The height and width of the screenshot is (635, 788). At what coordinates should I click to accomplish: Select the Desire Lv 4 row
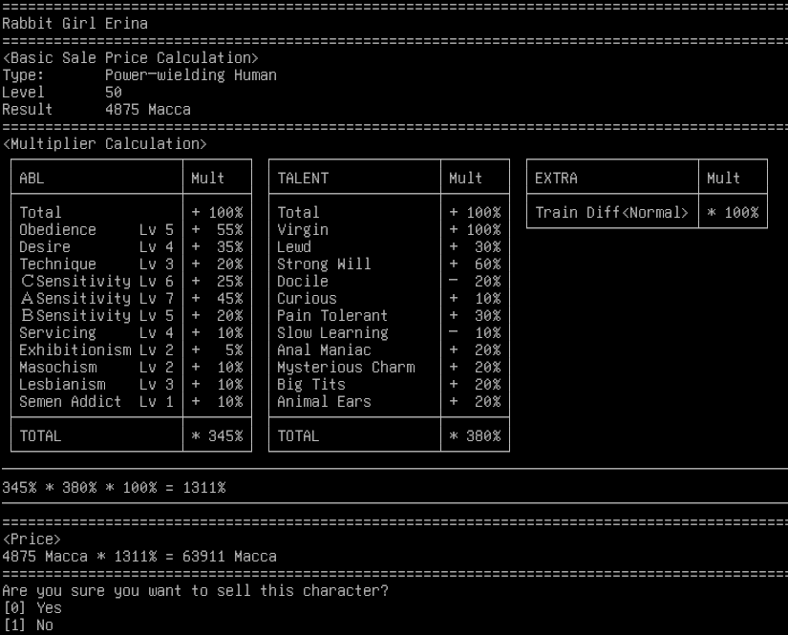tap(131, 247)
